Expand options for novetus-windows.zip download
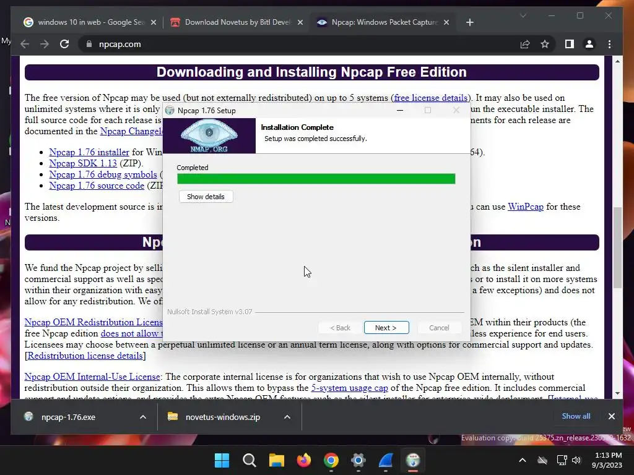The height and width of the screenshot is (475, 634). 287,417
